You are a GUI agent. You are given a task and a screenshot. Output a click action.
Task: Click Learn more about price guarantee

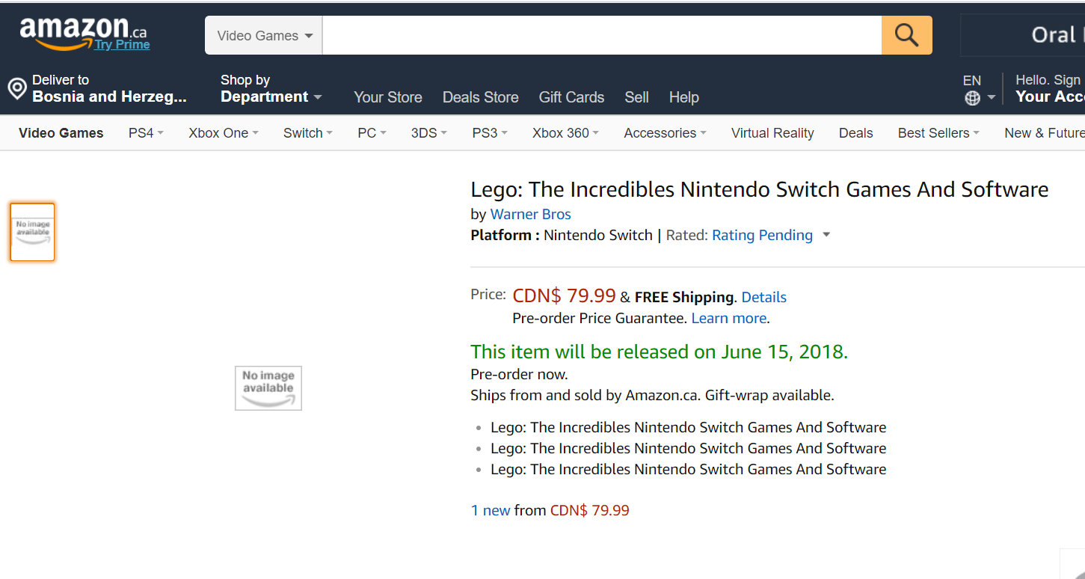tap(728, 318)
